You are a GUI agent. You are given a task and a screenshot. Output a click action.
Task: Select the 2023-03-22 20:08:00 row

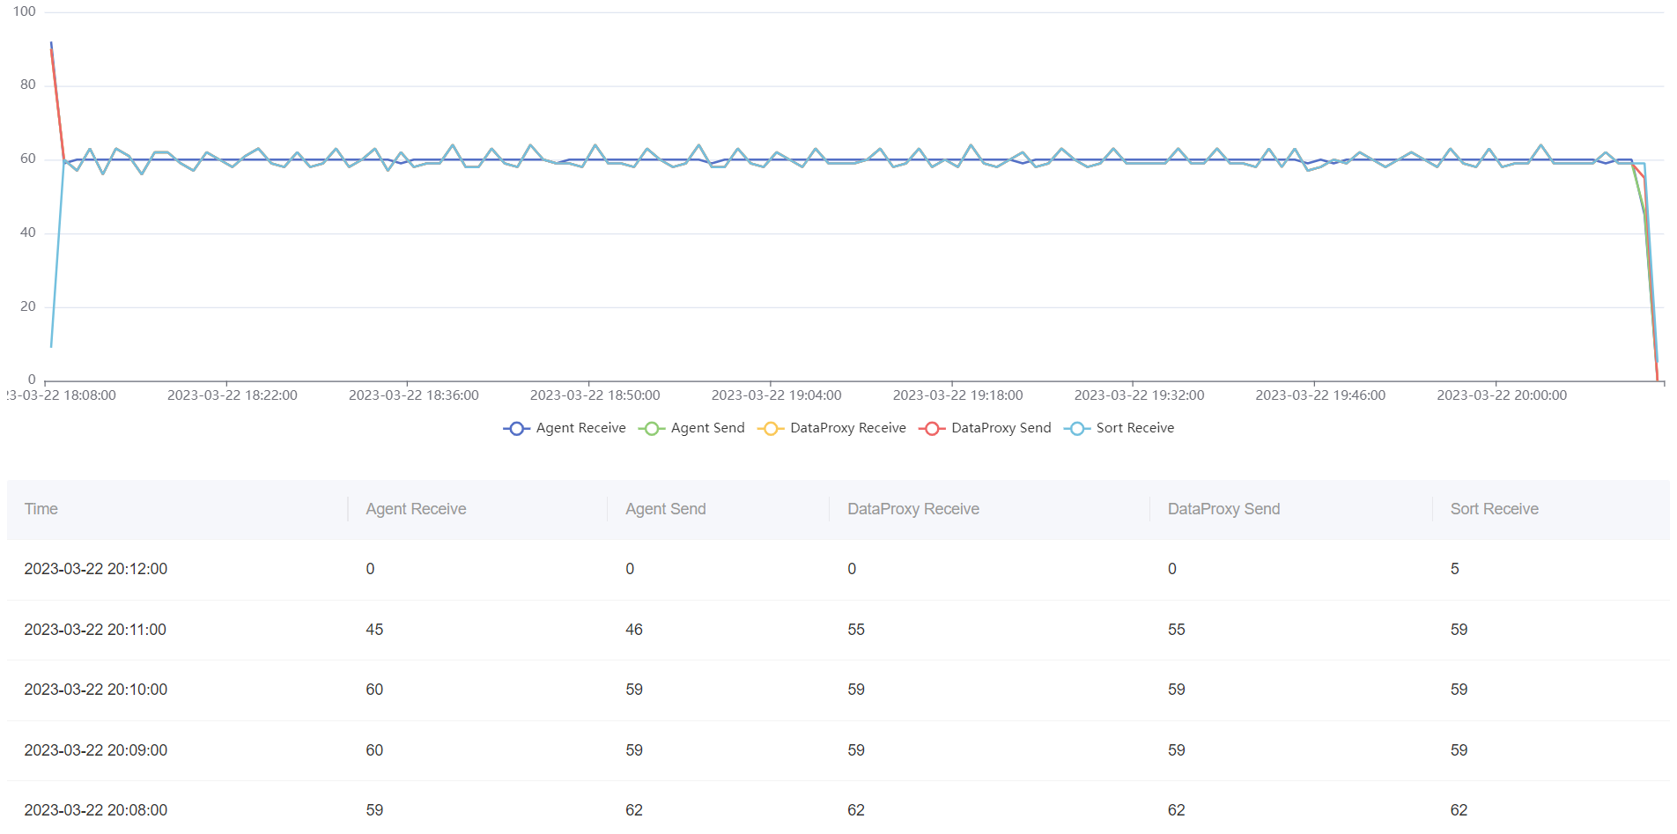tap(95, 810)
